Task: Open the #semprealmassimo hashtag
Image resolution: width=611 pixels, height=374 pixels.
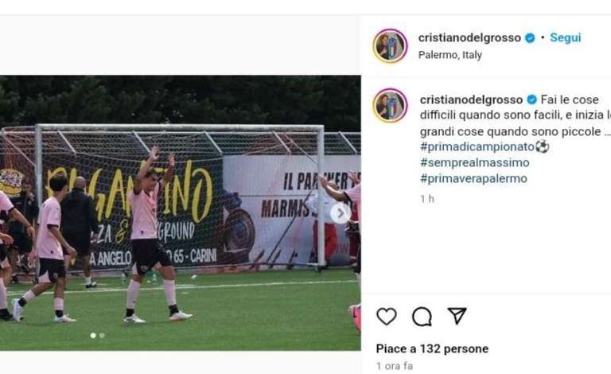Action: coord(475,162)
